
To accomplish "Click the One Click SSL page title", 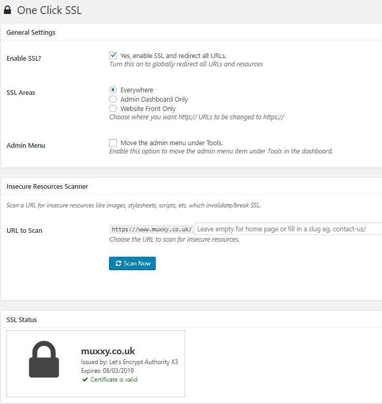I will coord(49,10).
